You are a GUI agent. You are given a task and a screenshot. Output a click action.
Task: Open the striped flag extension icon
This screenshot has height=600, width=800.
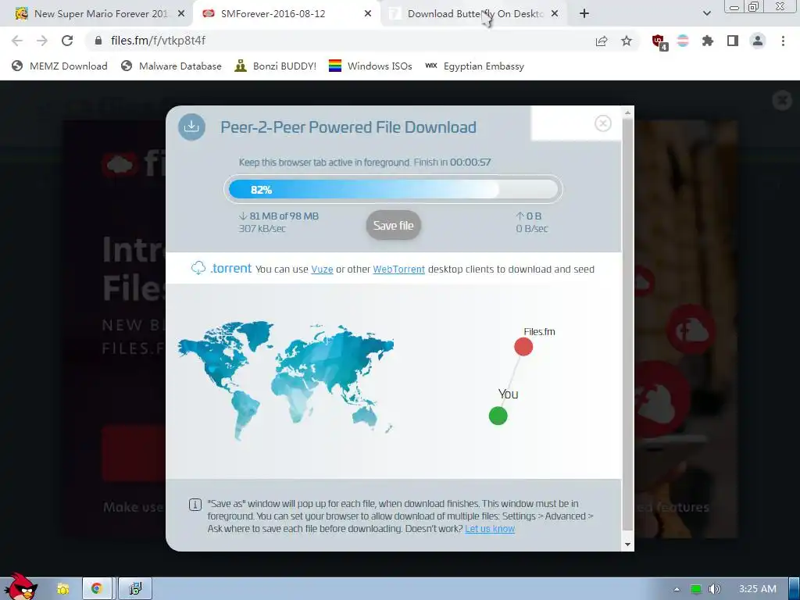[683, 41]
